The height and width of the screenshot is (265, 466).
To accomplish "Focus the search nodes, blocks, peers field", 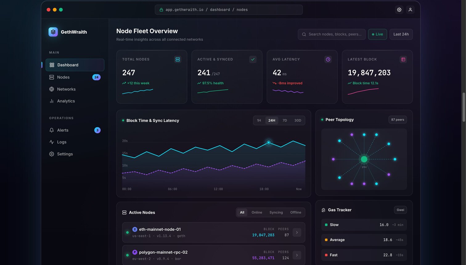I will [332, 34].
